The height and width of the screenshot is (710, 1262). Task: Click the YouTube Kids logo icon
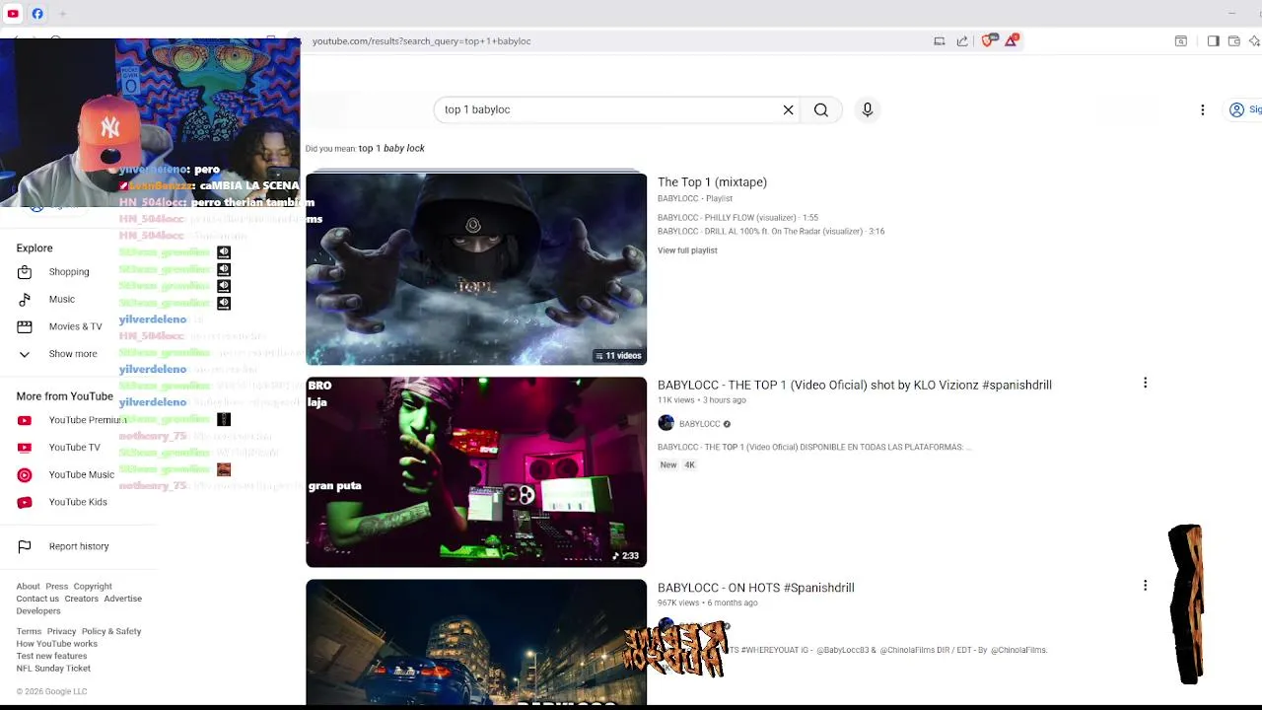[25, 502]
